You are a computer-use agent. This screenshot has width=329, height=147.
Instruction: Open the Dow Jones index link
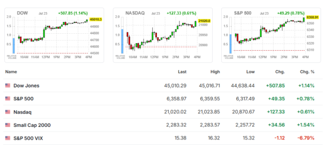(x=26, y=86)
